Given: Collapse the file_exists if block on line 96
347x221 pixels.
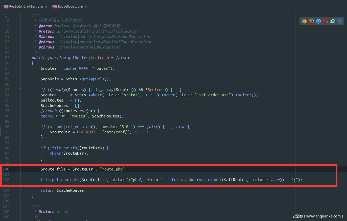Looking at the screenshot, I should (x=20, y=148).
